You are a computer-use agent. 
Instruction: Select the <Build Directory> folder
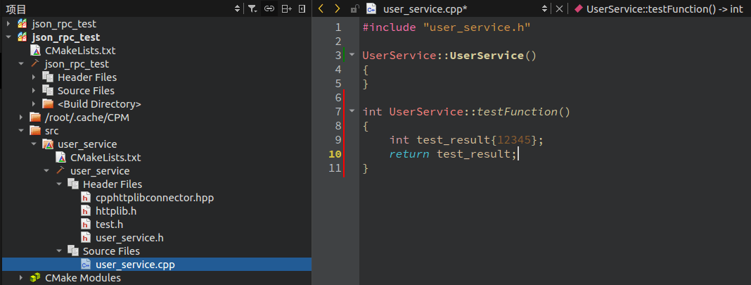pos(99,104)
